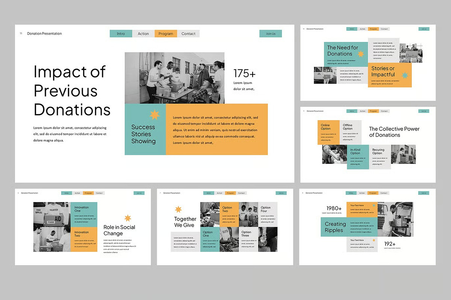This screenshot has height=300, width=451.
Task: Click the Impact of Previous Donations heading
Action: point(72,90)
